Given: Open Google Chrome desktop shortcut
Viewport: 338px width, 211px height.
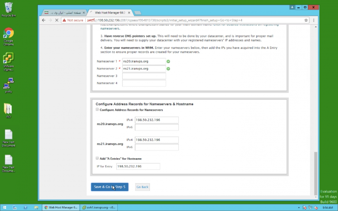Looking at the screenshot, I should (9, 36).
